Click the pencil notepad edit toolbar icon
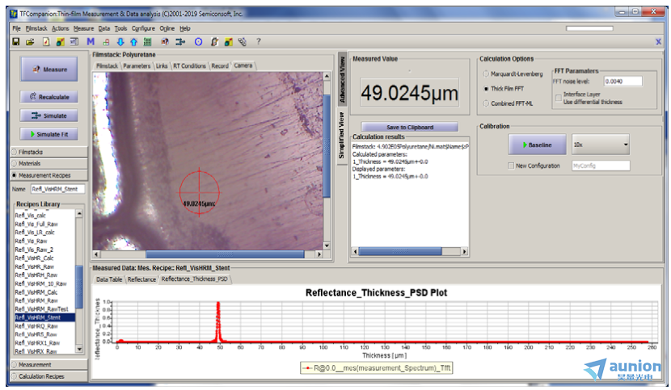 pos(214,42)
